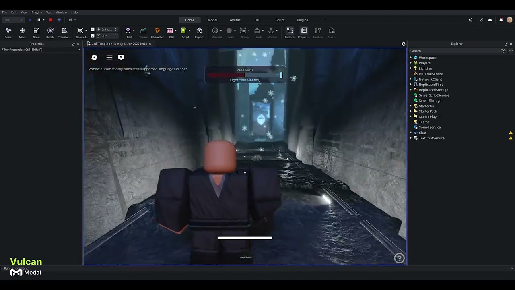This screenshot has width=515, height=290.
Task: Toggle the move snapping checkbox
Action: coord(93,29)
